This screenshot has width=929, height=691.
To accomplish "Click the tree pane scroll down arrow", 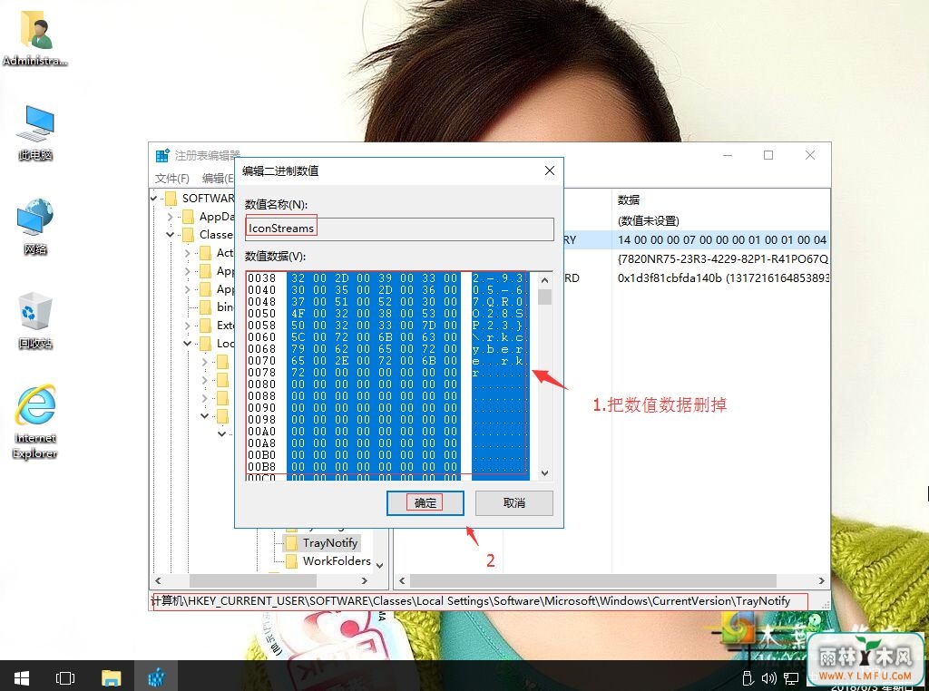I will pos(380,566).
